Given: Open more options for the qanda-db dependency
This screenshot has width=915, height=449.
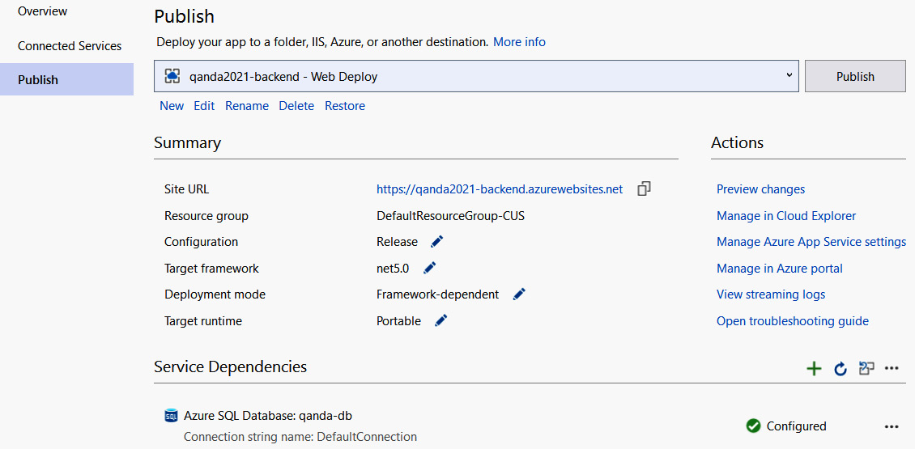Looking at the screenshot, I should coord(891,426).
